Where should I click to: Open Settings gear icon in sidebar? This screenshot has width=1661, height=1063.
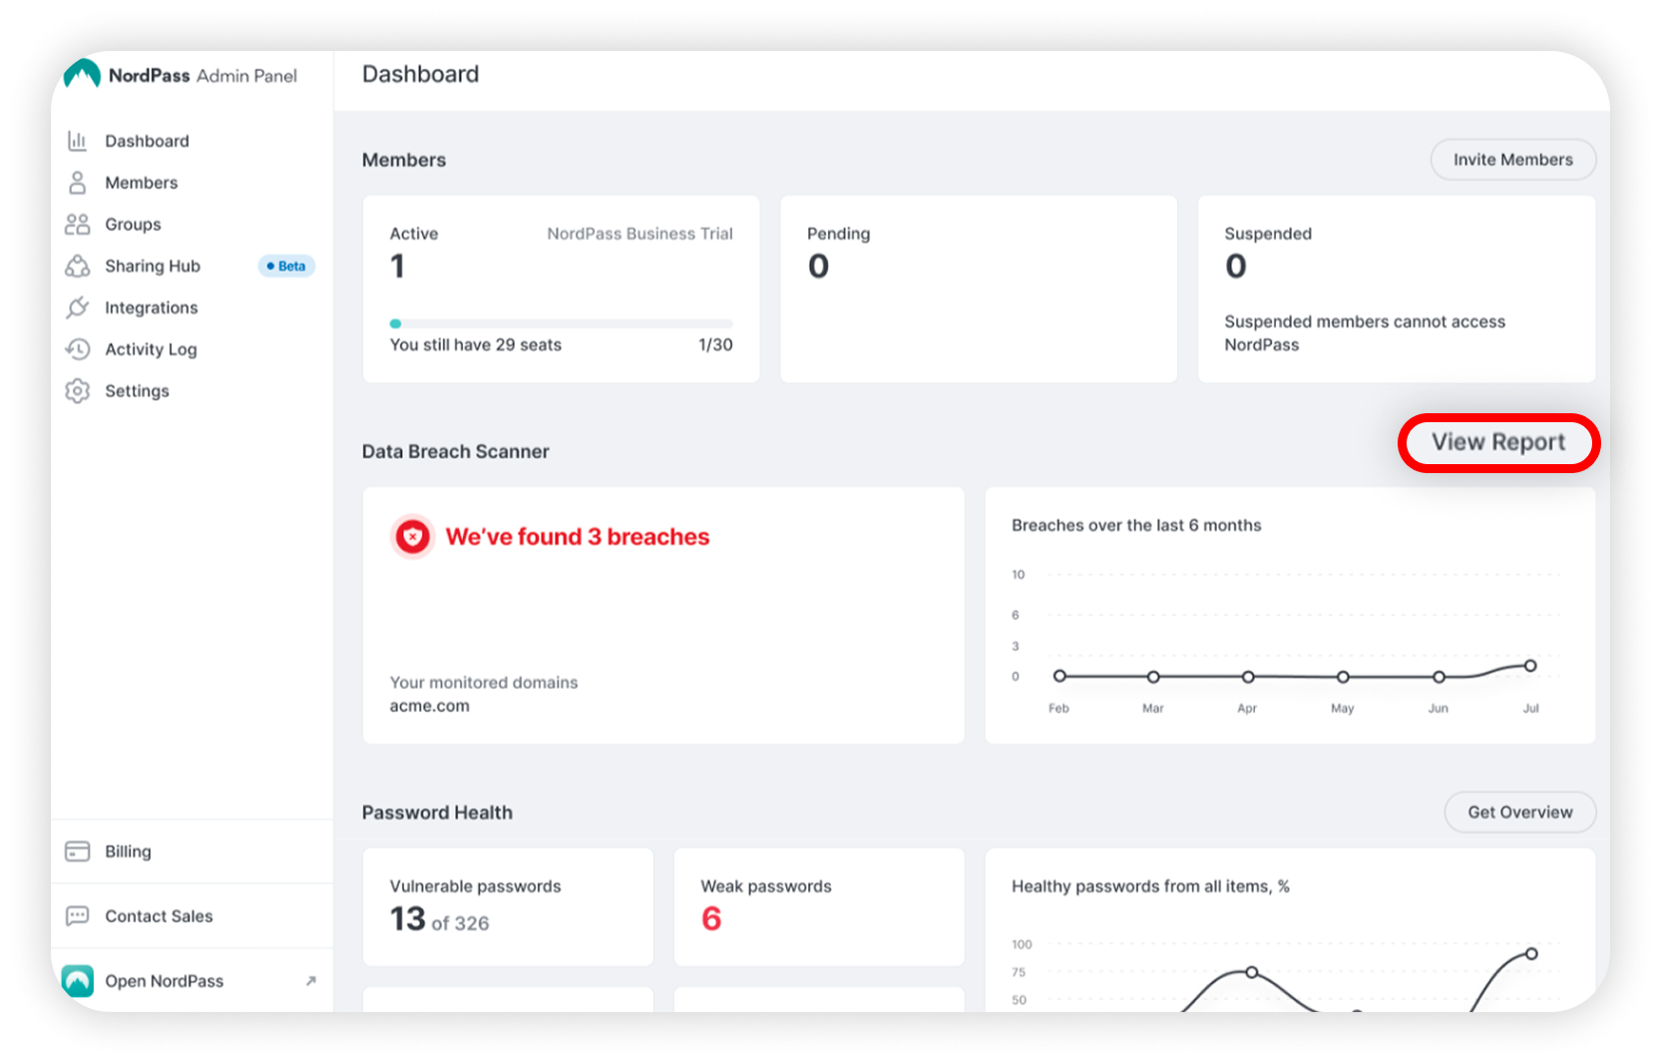pyautogui.click(x=77, y=391)
